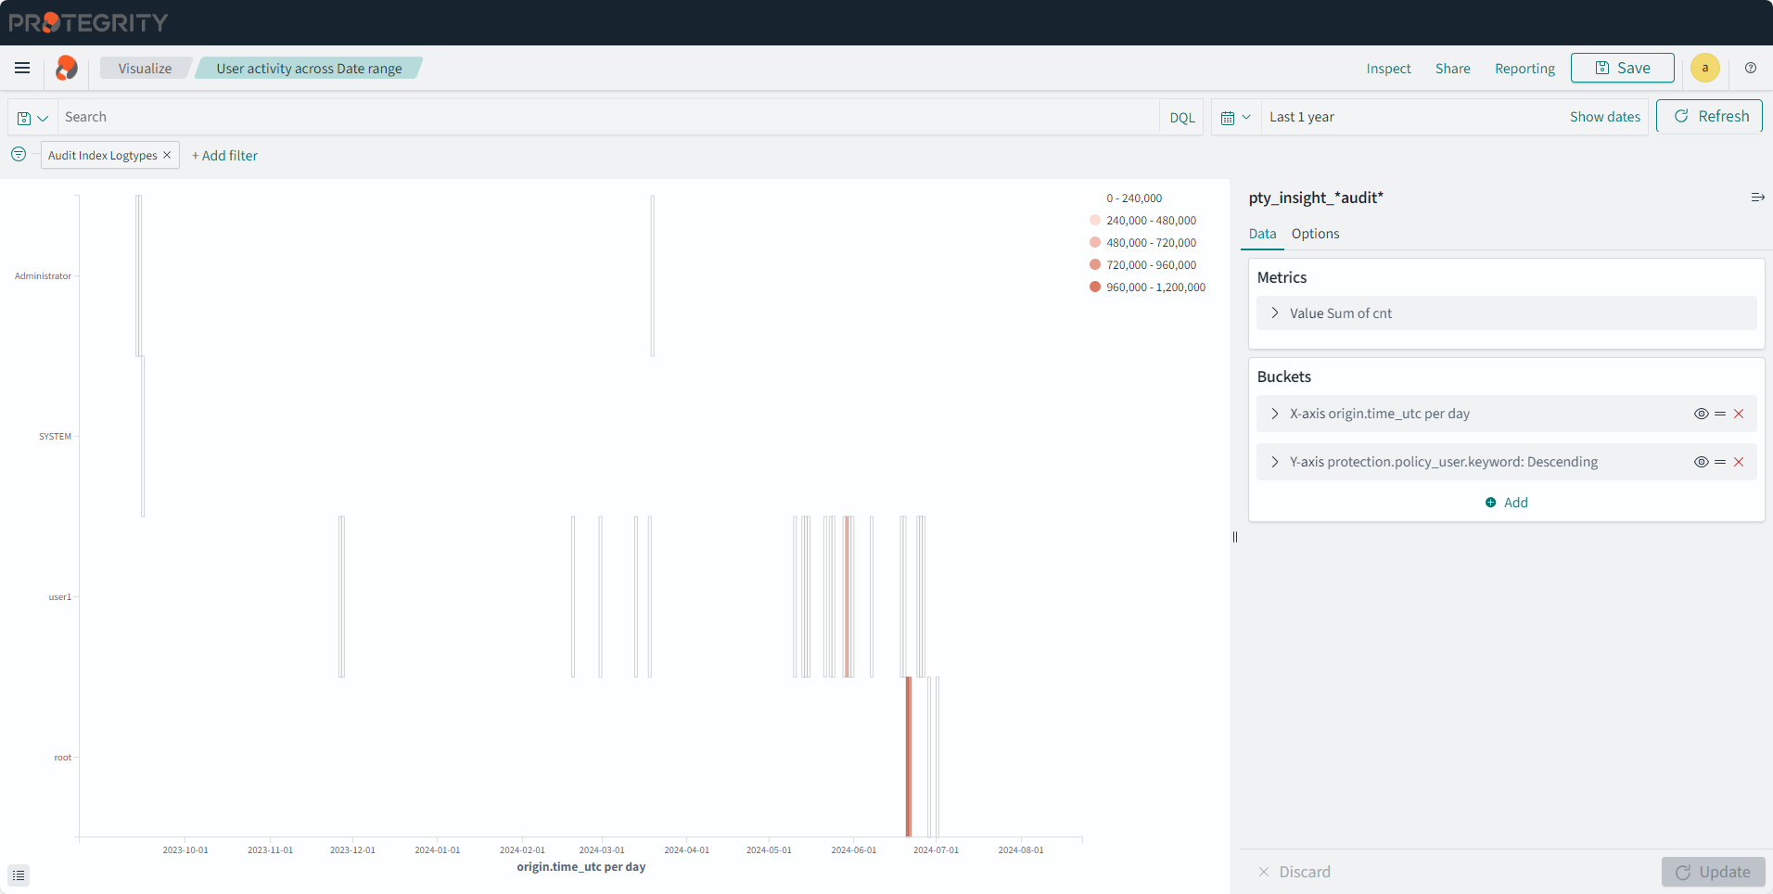Image resolution: width=1773 pixels, height=894 pixels.
Task: Click the Protegrity home logo icon
Action: tap(67, 68)
